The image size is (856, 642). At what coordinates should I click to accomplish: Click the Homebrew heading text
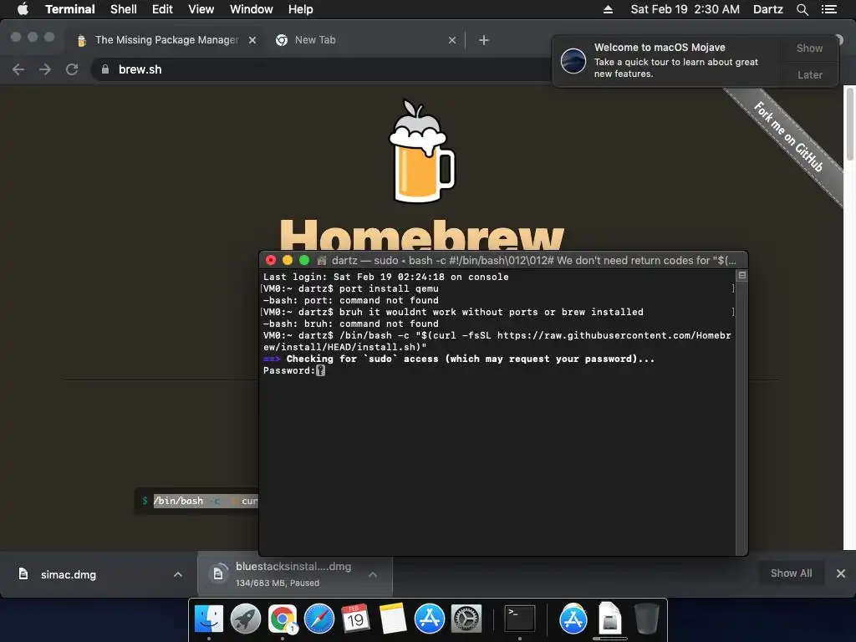[x=421, y=235]
